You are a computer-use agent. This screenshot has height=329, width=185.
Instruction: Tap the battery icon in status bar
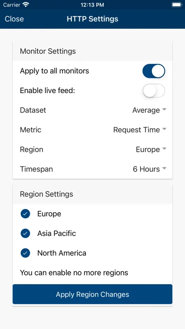[177, 5]
